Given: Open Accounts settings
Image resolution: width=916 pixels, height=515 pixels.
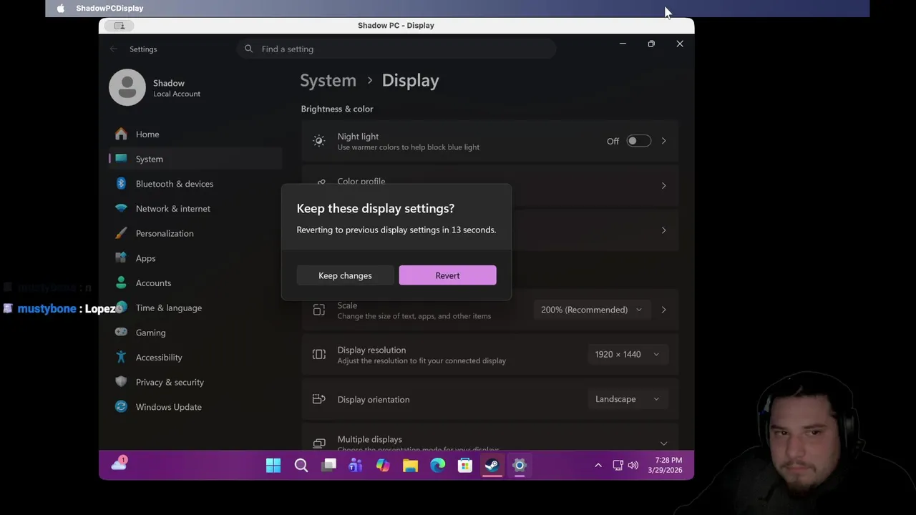Looking at the screenshot, I should click(195, 283).
